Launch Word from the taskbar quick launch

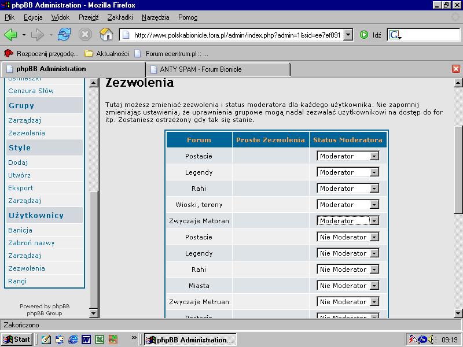click(x=86, y=339)
